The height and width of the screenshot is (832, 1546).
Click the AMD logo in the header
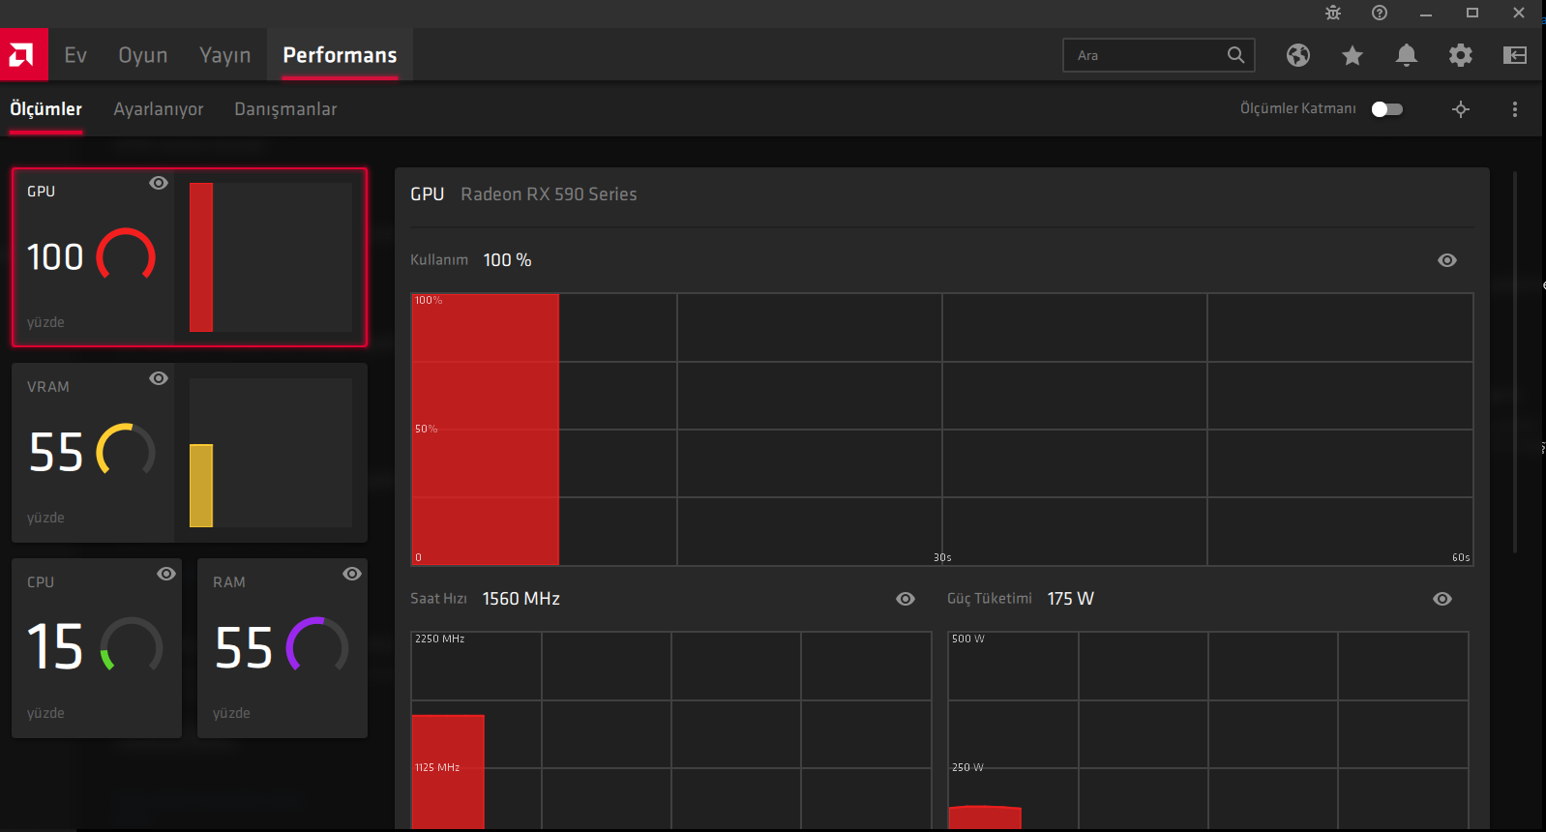click(x=23, y=55)
